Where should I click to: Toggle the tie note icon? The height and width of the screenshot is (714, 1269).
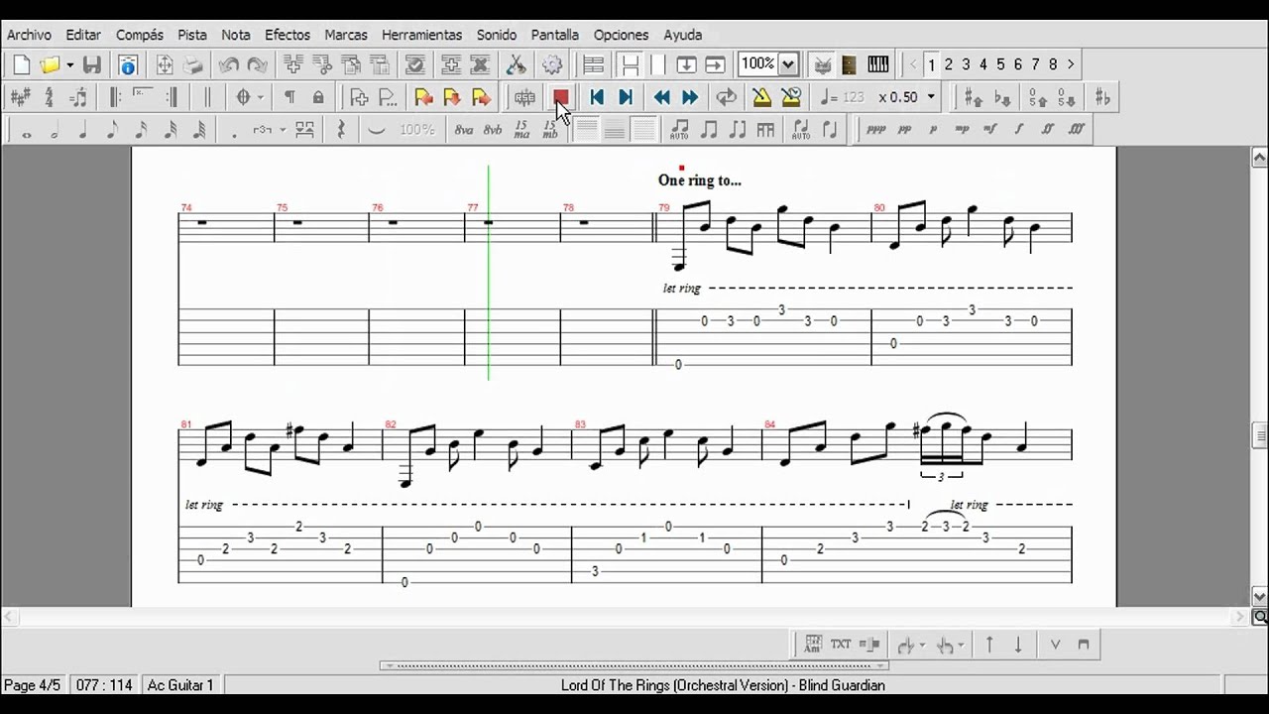pyautogui.click(x=377, y=130)
